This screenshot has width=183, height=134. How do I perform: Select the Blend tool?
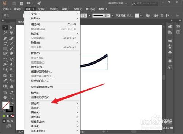[11, 80]
